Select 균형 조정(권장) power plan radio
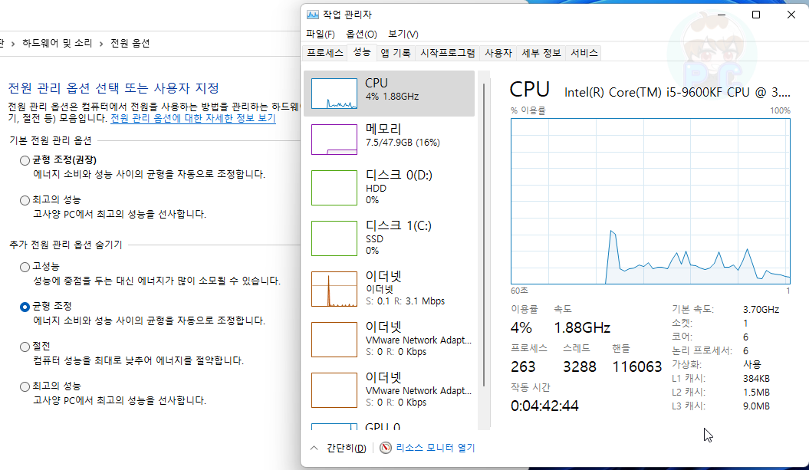The width and height of the screenshot is (809, 470). [25, 160]
